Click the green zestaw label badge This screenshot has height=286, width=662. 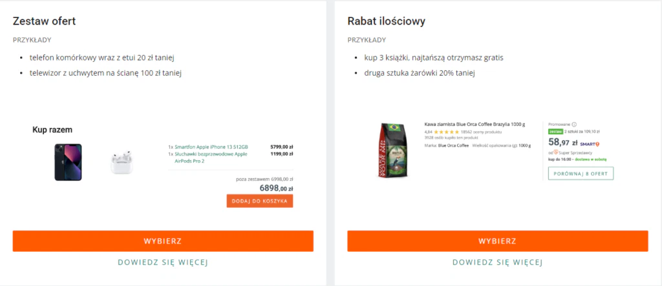(x=555, y=132)
